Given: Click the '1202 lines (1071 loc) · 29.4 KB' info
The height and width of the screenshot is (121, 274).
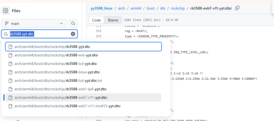Looking at the screenshot, I should pos(151,20).
